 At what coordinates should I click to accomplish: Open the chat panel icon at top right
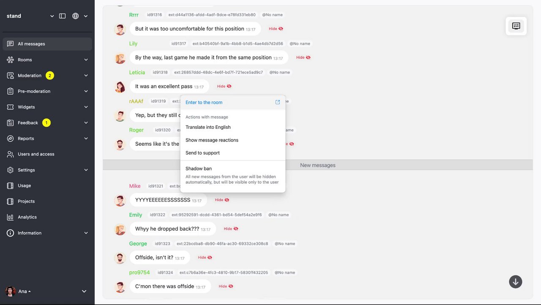516,26
